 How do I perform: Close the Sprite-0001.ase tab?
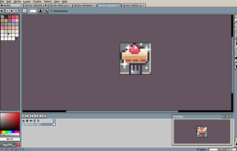pos(70,5)
